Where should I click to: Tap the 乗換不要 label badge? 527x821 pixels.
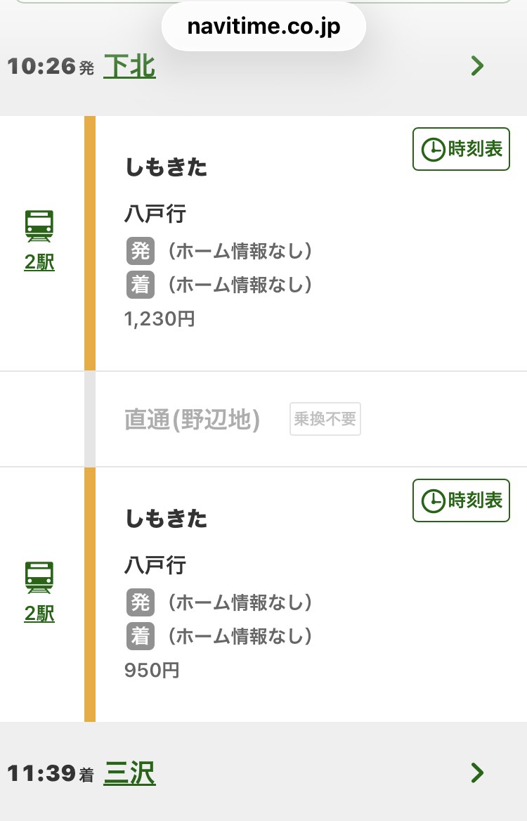pos(325,419)
